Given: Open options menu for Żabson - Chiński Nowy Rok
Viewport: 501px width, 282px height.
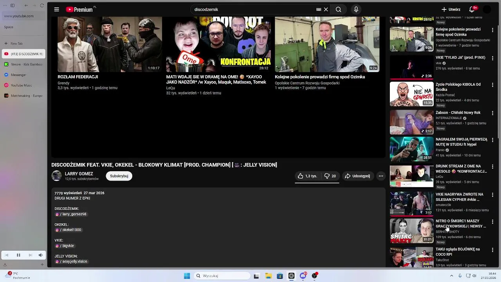Looking at the screenshot, I should pyautogui.click(x=492, y=113).
